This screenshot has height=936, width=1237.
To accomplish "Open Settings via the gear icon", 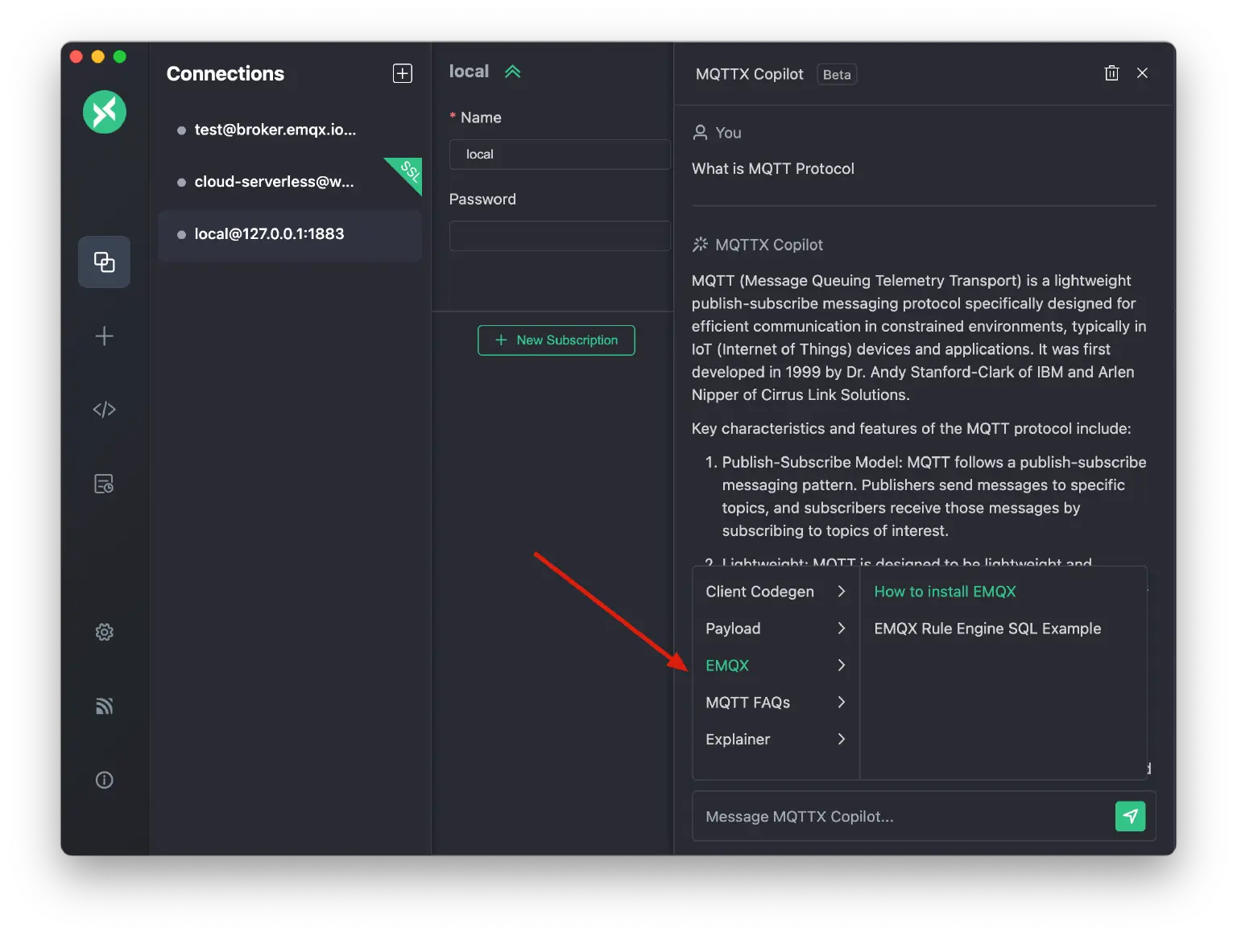I will click(x=104, y=632).
